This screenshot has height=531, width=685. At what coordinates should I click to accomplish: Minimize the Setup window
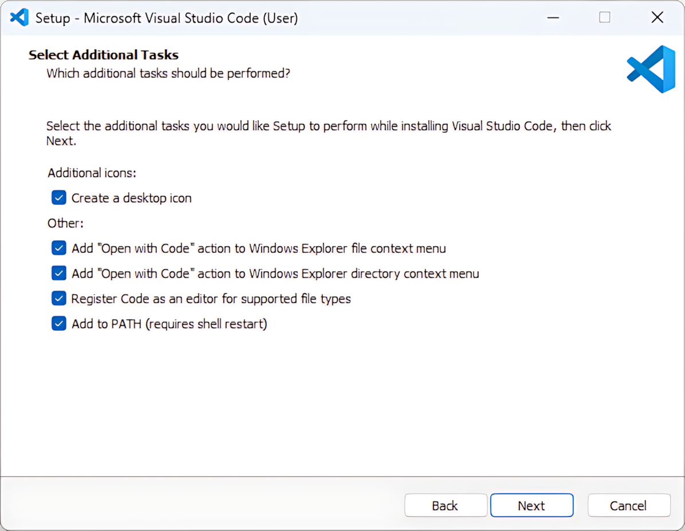(x=553, y=18)
